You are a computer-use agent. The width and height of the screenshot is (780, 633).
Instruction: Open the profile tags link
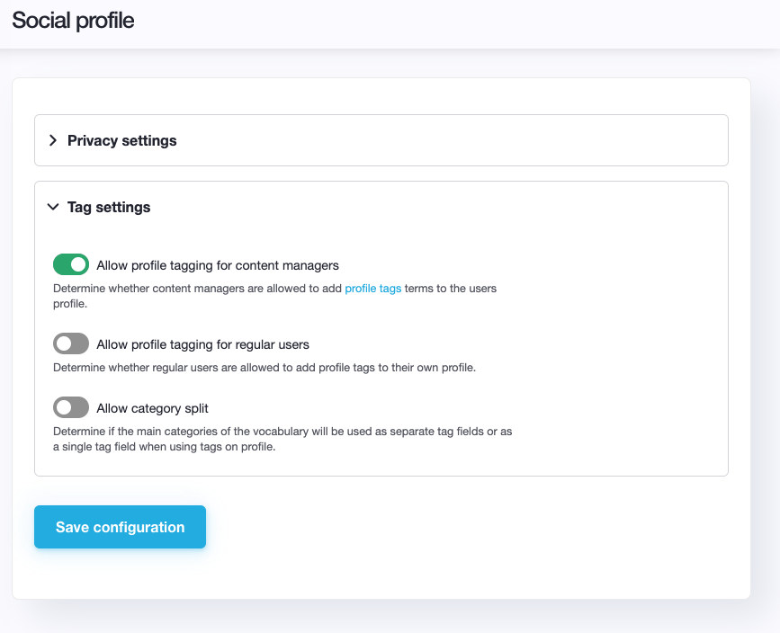pyautogui.click(x=372, y=289)
